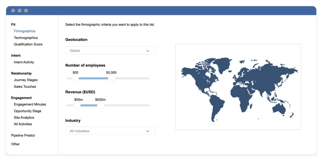Viewport: 324px width, 161px height.
Task: Click the second gray window dot
Action: (19, 10)
